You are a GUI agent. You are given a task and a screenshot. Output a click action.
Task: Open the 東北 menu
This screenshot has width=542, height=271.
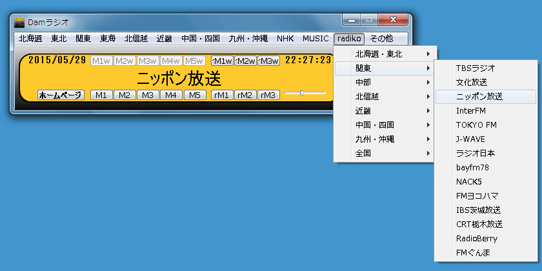click(x=59, y=38)
